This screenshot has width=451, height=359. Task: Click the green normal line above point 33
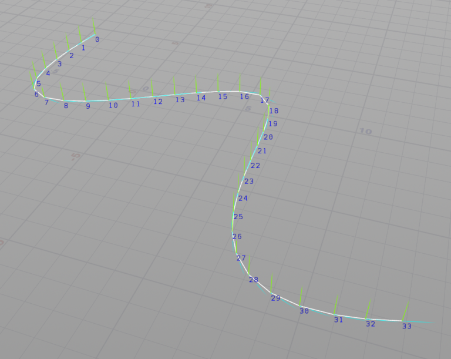(x=405, y=311)
